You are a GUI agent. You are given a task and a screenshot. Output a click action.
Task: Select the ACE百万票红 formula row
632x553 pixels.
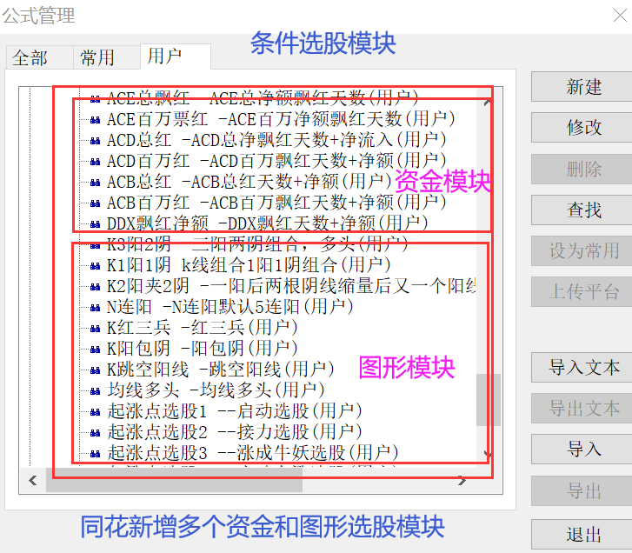281,120
